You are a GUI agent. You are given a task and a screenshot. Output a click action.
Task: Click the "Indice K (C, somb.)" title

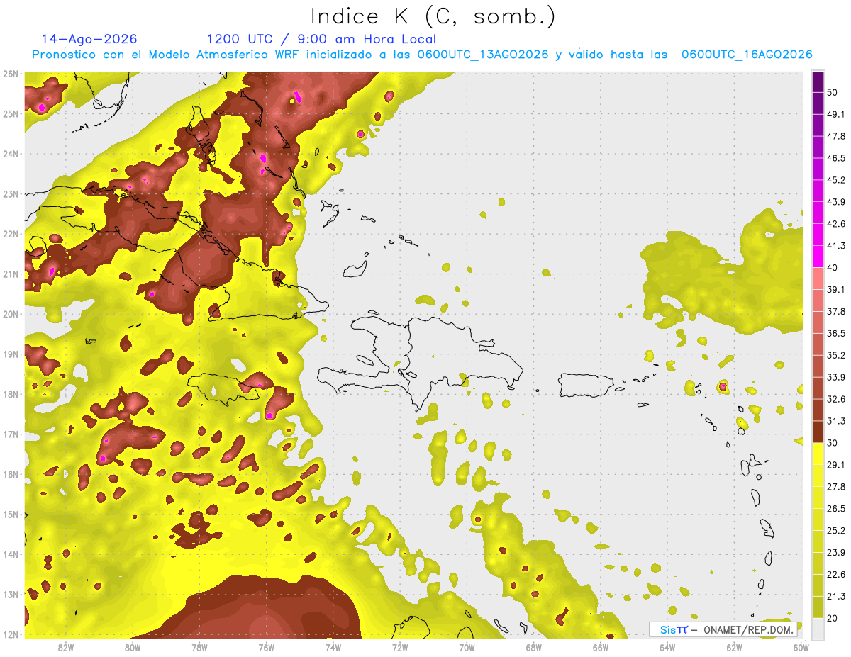point(433,16)
